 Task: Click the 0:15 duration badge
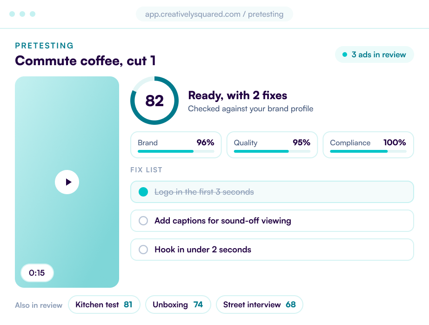[37, 273]
